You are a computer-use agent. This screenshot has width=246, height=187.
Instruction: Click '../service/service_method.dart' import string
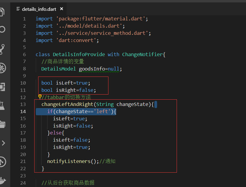tap(102, 33)
